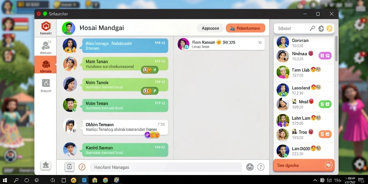Click dark circular icon beside search magnifier
The height and width of the screenshot is (184, 368).
click(321, 29)
